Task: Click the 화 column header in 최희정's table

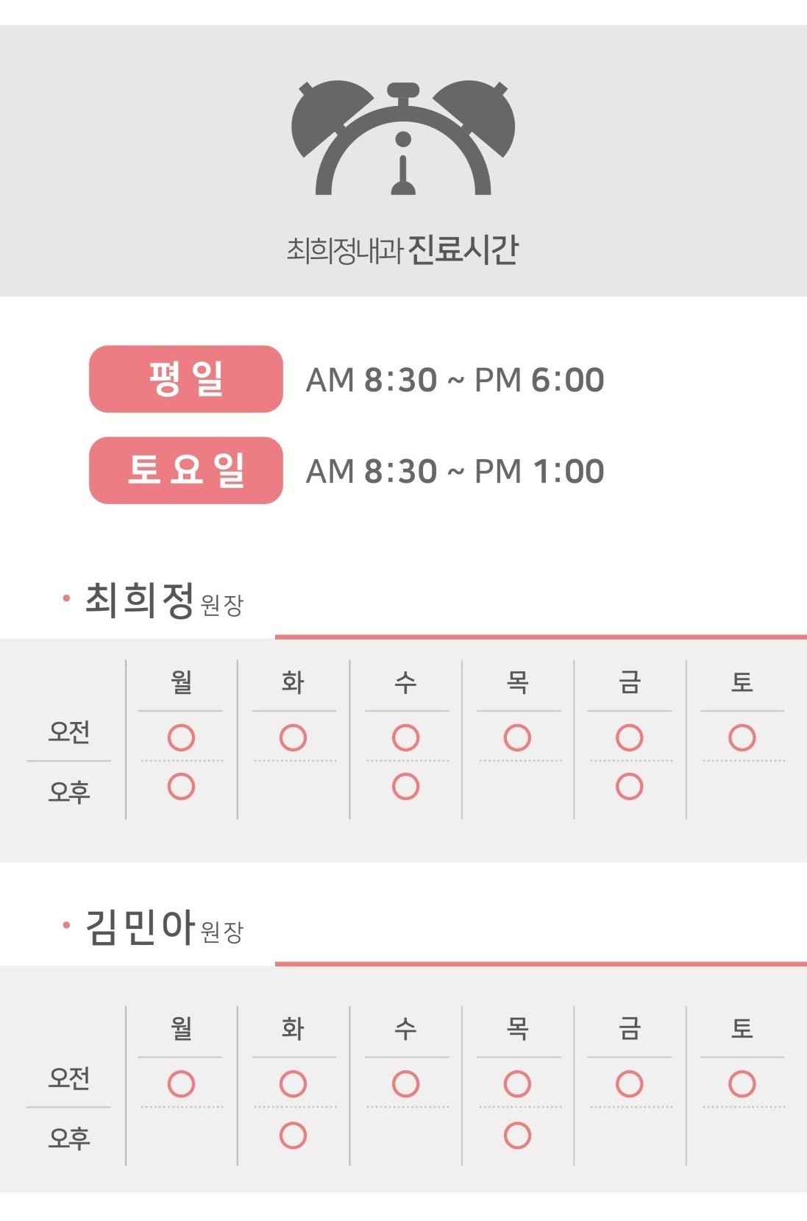Action: [x=293, y=682]
